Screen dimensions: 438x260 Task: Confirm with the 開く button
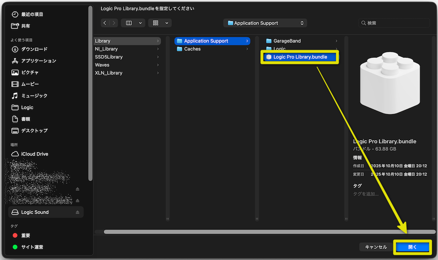412,246
